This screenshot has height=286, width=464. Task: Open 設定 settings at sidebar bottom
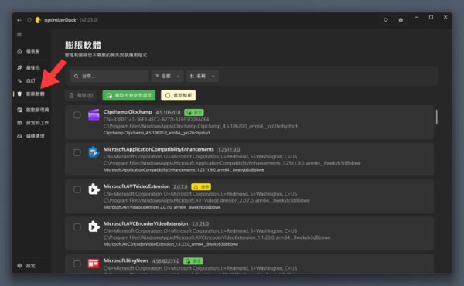(32, 266)
